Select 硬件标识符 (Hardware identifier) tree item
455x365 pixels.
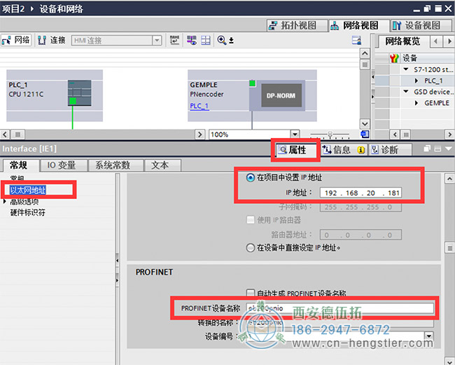click(x=28, y=212)
